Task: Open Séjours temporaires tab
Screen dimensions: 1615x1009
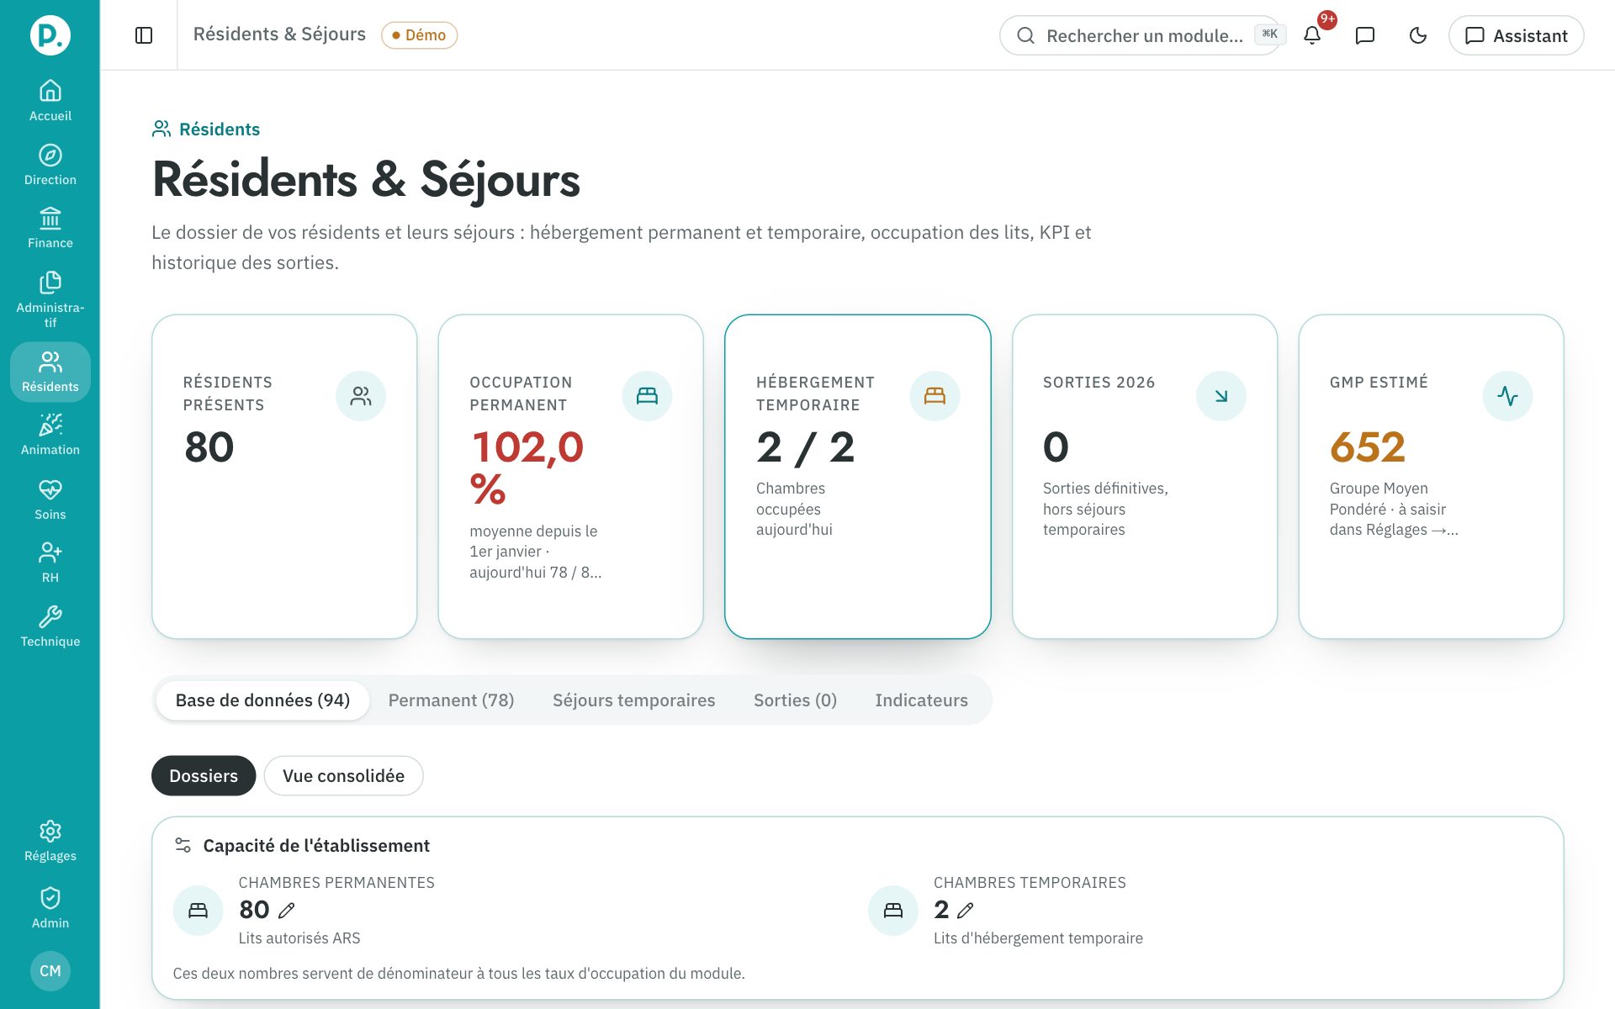Action: [x=633, y=700]
